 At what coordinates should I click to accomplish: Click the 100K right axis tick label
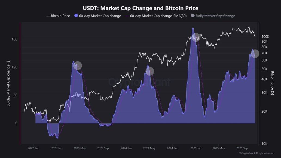[265, 36]
